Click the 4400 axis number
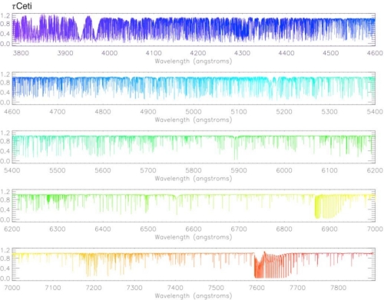Viewport: 384px width, 300px height. [x=286, y=53]
